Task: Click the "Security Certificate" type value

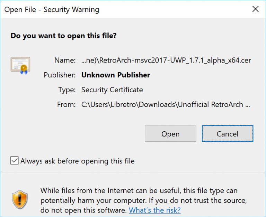Action: pos(112,90)
